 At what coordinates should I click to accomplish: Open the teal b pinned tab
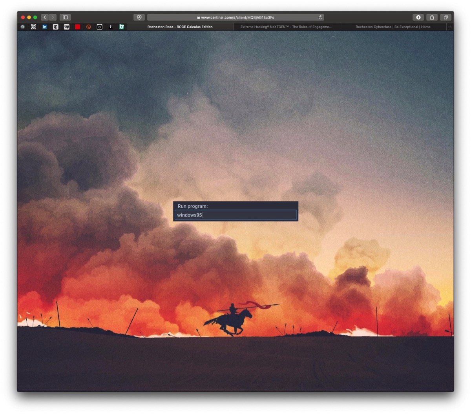pyautogui.click(x=122, y=27)
